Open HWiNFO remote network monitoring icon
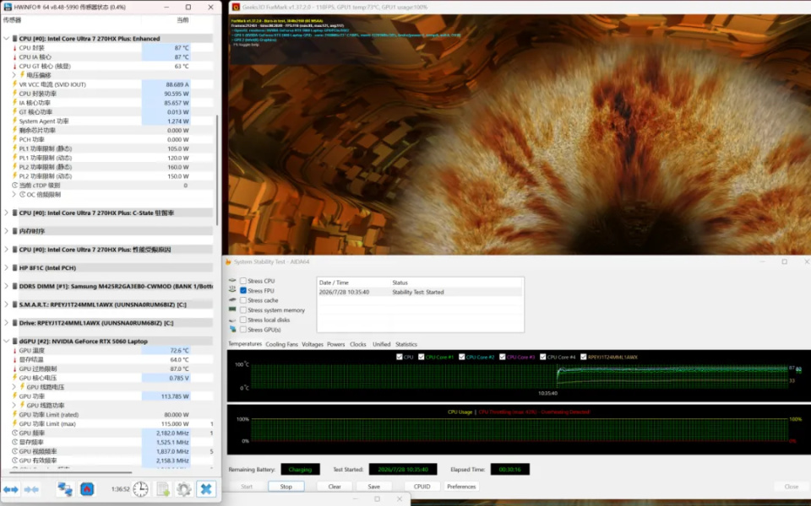 (65, 489)
